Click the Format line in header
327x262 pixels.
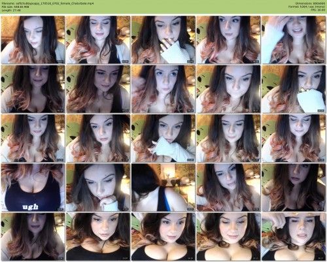point(307,7)
